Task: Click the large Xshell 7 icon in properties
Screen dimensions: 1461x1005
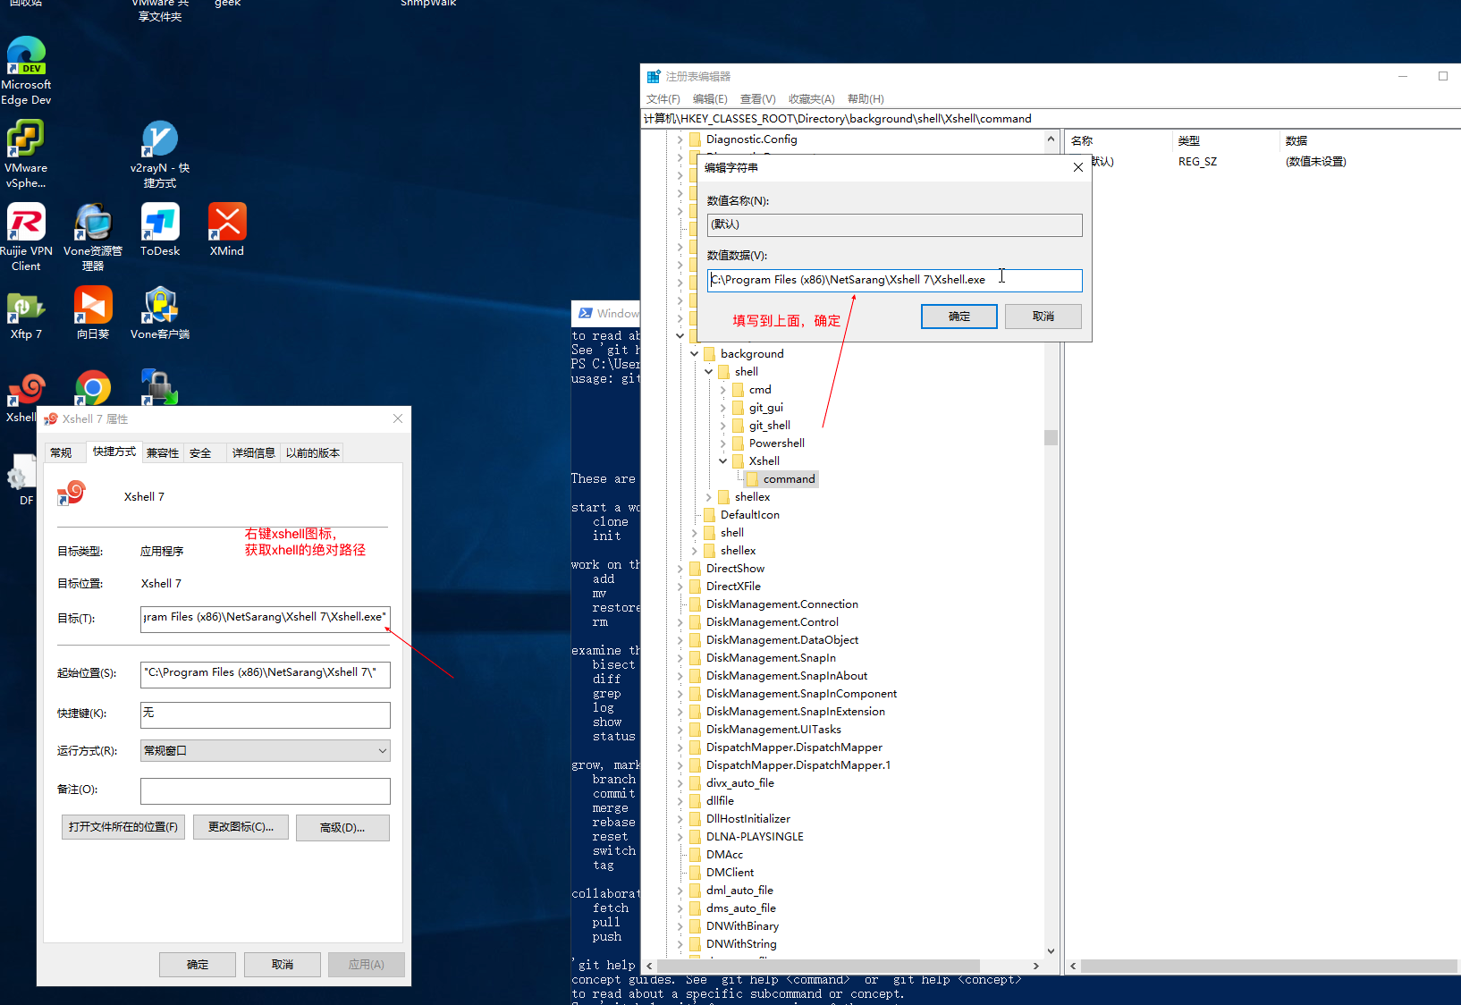Action: [x=72, y=493]
